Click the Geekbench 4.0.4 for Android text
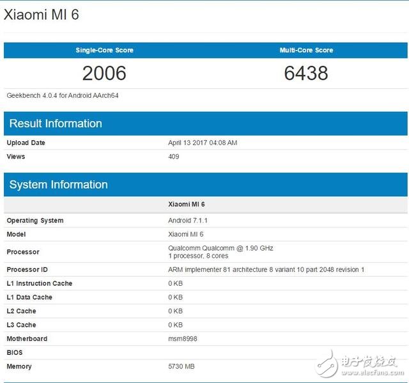 point(63,95)
